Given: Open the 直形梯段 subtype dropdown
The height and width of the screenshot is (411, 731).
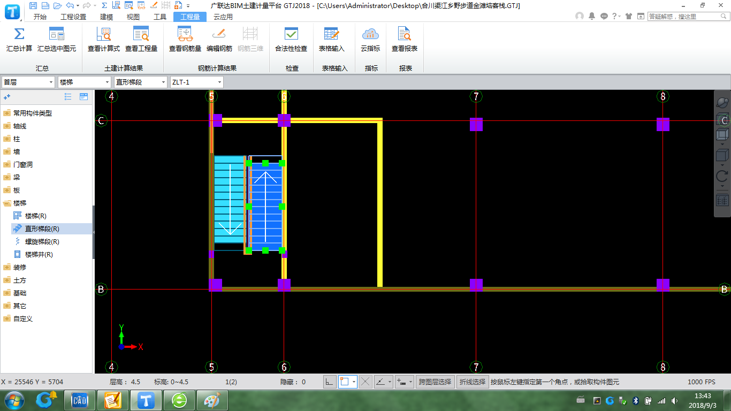Looking at the screenshot, I should click(141, 82).
